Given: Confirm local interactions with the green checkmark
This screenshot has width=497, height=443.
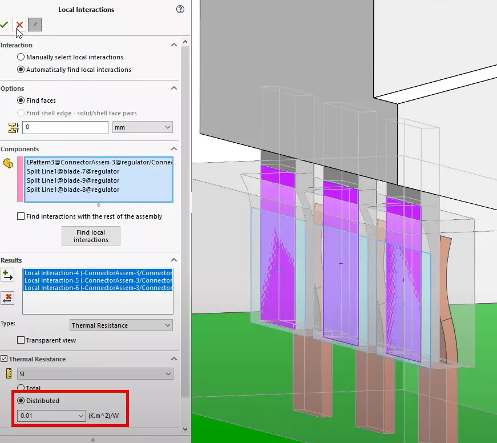Looking at the screenshot, I should (4, 25).
